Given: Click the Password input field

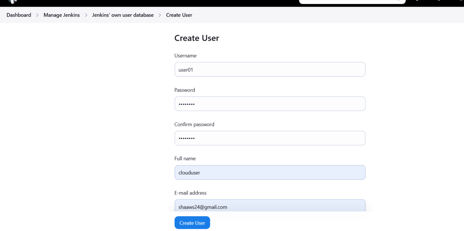Looking at the screenshot, I should coord(270,104).
